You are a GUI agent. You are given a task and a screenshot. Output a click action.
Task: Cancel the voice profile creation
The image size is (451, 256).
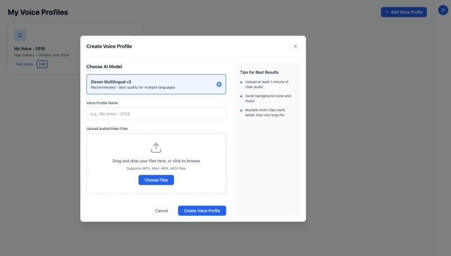pyautogui.click(x=161, y=211)
